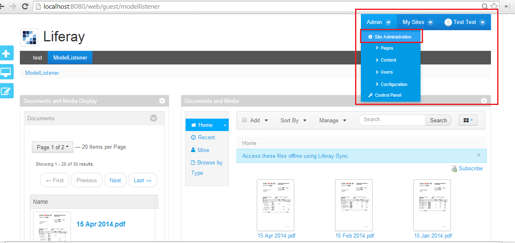Click the Subscribe link

pos(471,168)
